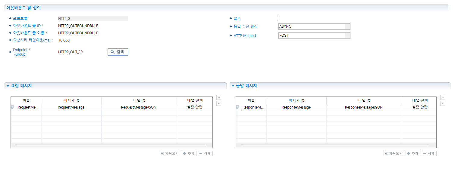455x181 pixels.
Task: Click the ResponseMessage row document icon
Action: (x=238, y=107)
